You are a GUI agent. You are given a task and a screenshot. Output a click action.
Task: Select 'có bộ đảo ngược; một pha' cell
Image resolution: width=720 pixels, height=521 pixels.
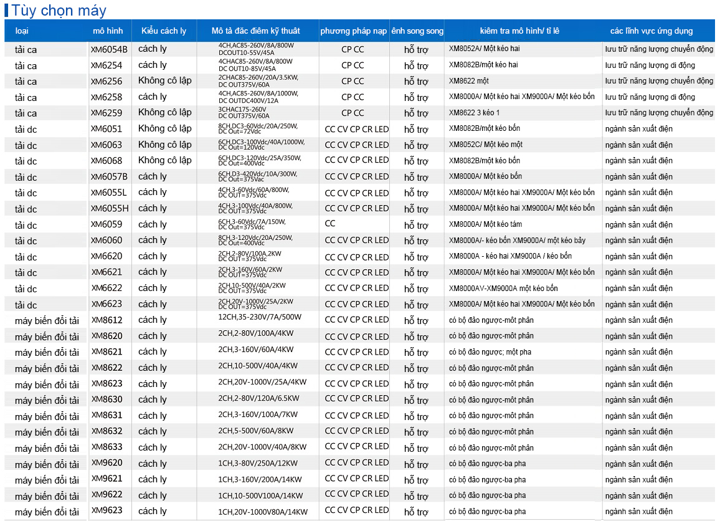point(490,352)
